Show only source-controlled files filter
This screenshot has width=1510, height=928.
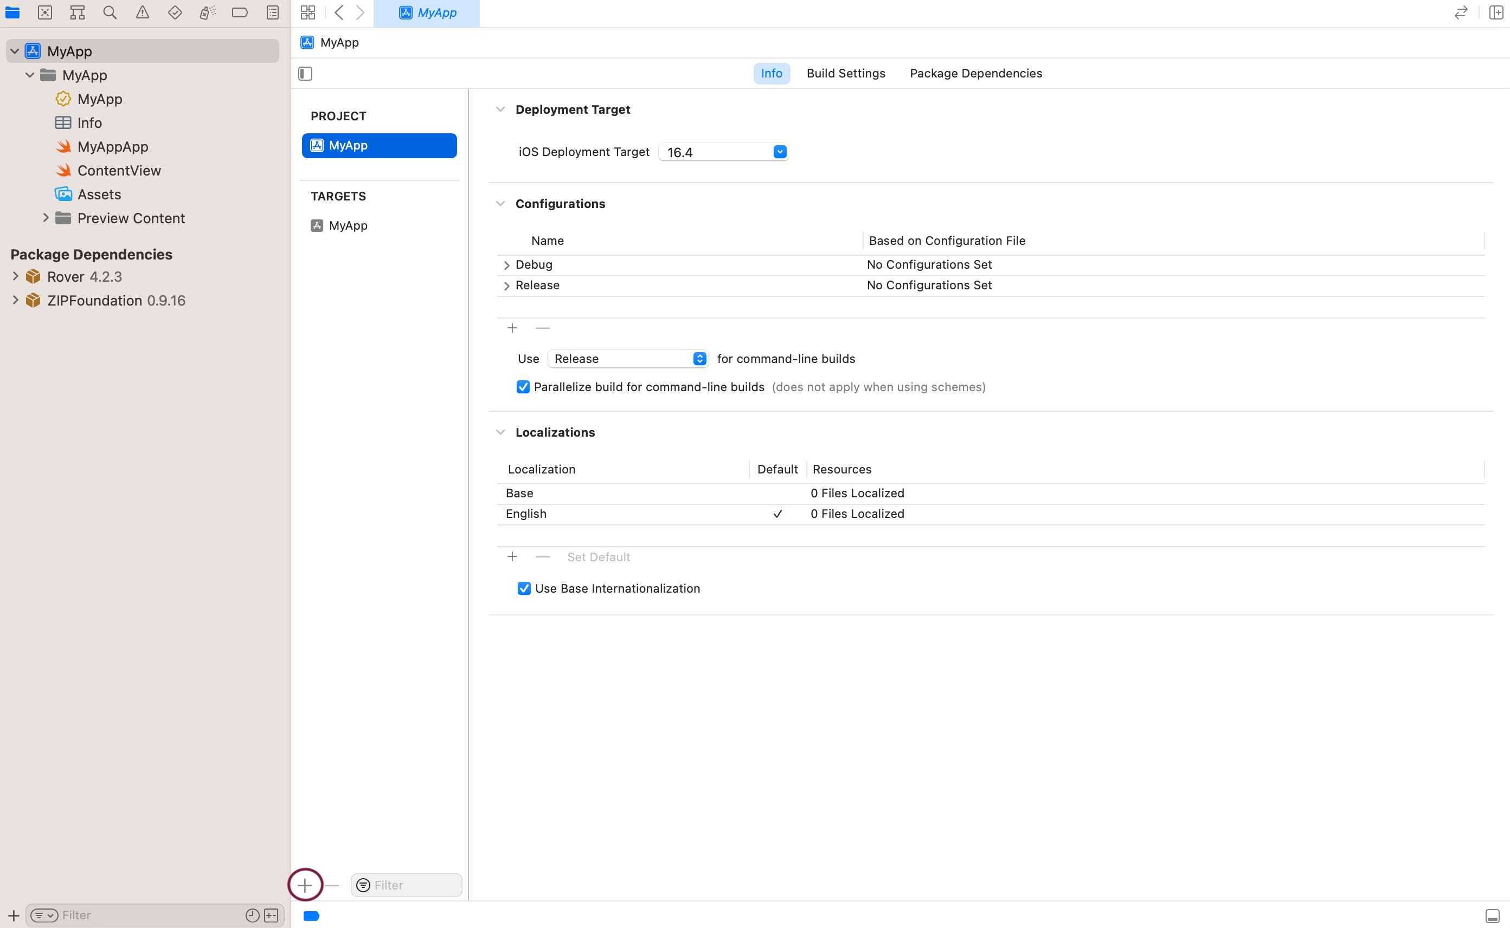pos(271,915)
